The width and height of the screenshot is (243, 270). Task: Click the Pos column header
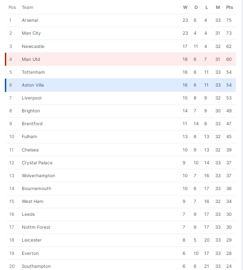point(12,8)
